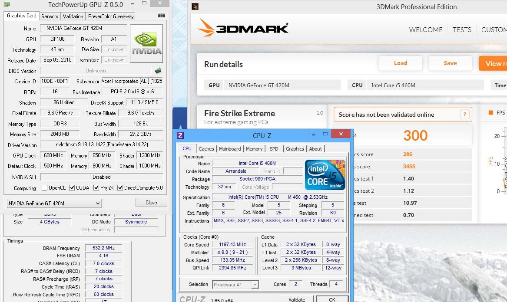This screenshot has height=302, width=507.
Task: Click the Core Speed value 1197.43 MHz
Action: point(232,244)
